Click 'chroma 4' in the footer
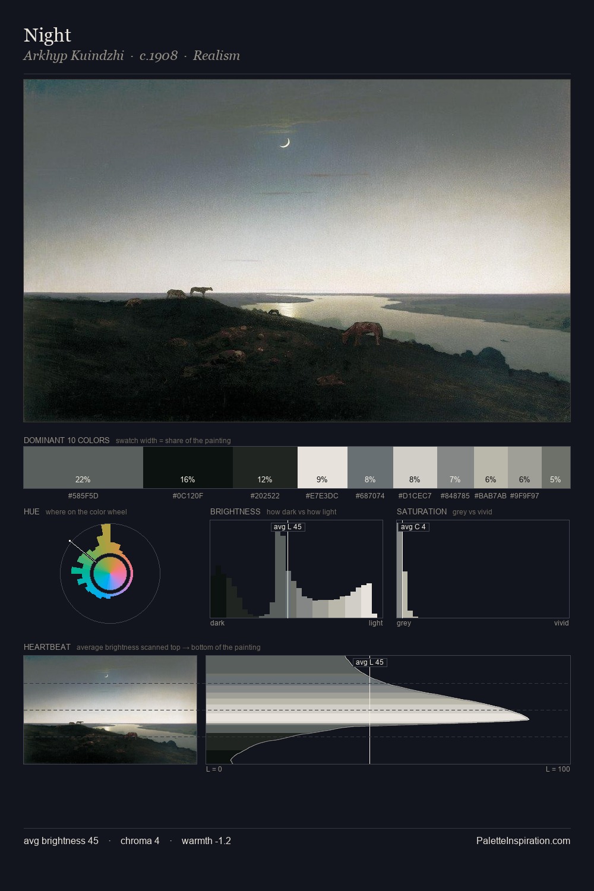594x891 pixels. pos(140,841)
